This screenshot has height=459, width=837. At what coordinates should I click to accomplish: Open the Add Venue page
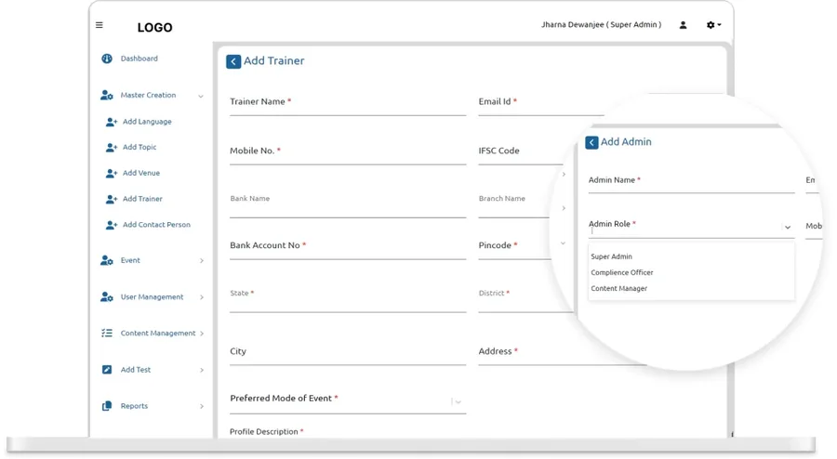(141, 173)
